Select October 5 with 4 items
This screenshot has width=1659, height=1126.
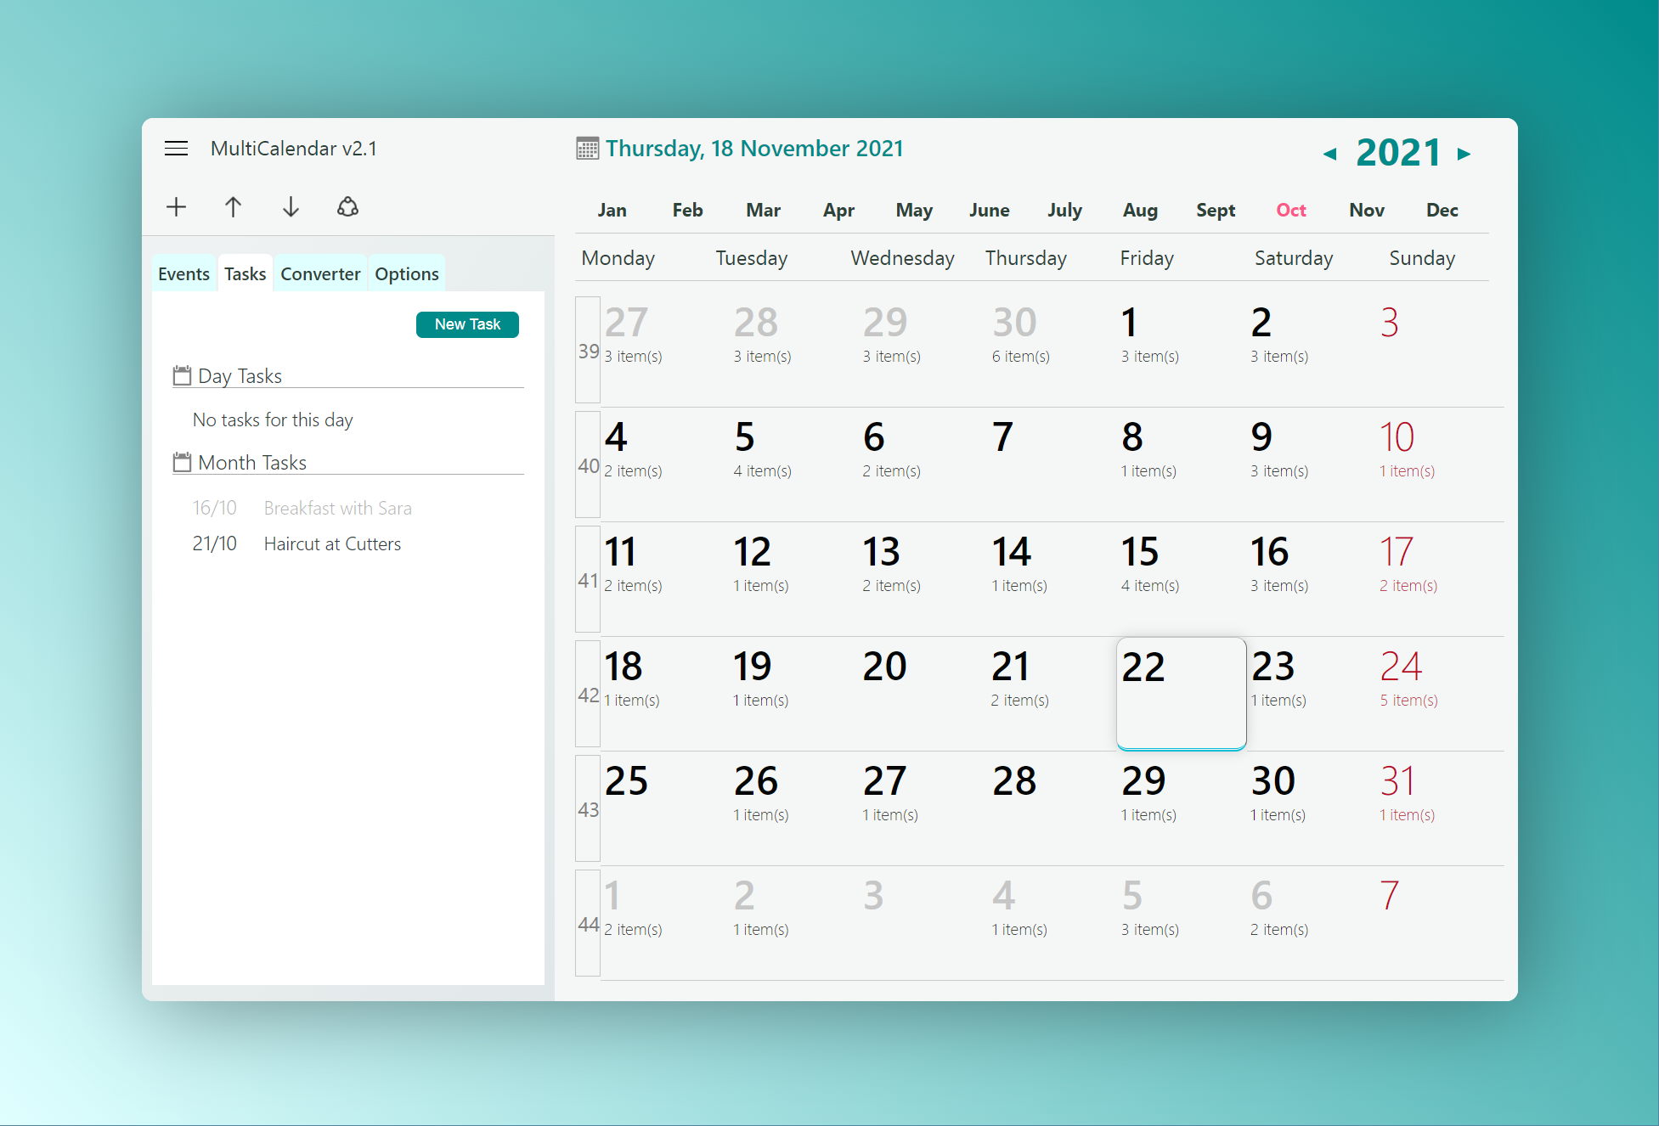coord(794,464)
